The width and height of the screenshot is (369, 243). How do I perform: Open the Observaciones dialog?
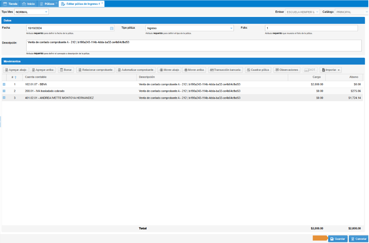(286, 70)
